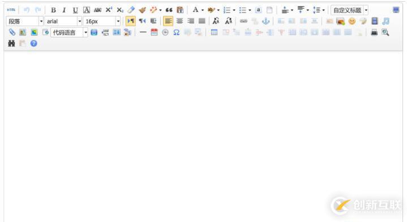Clear formatting with the eraser icon
Image resolution: width=407 pixels, height=222 pixels.
131,10
